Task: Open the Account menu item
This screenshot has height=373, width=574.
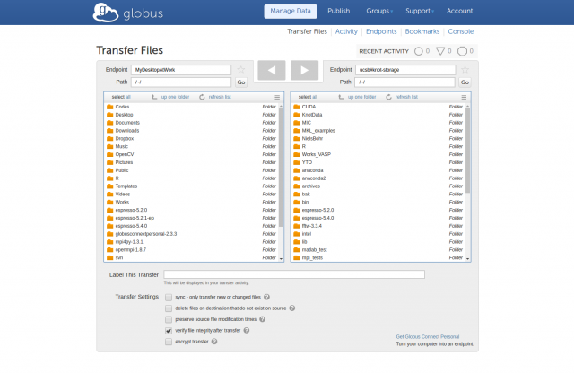Action: [459, 11]
